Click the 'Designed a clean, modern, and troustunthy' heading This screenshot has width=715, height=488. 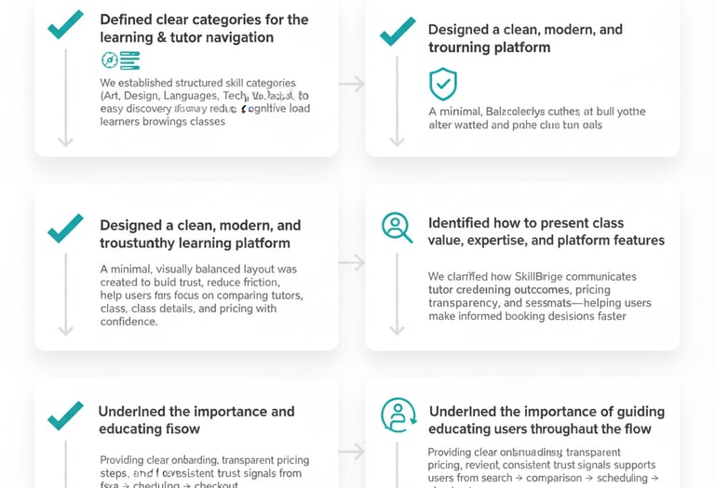click(x=200, y=234)
